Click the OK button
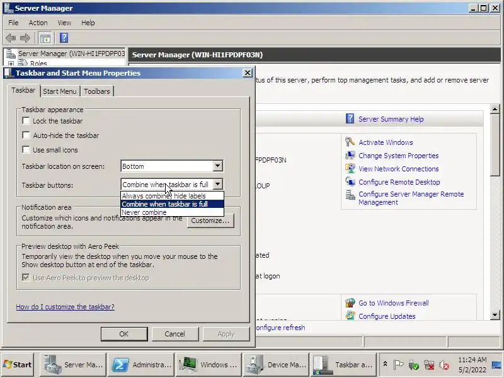This screenshot has height=378, width=504. 124,334
